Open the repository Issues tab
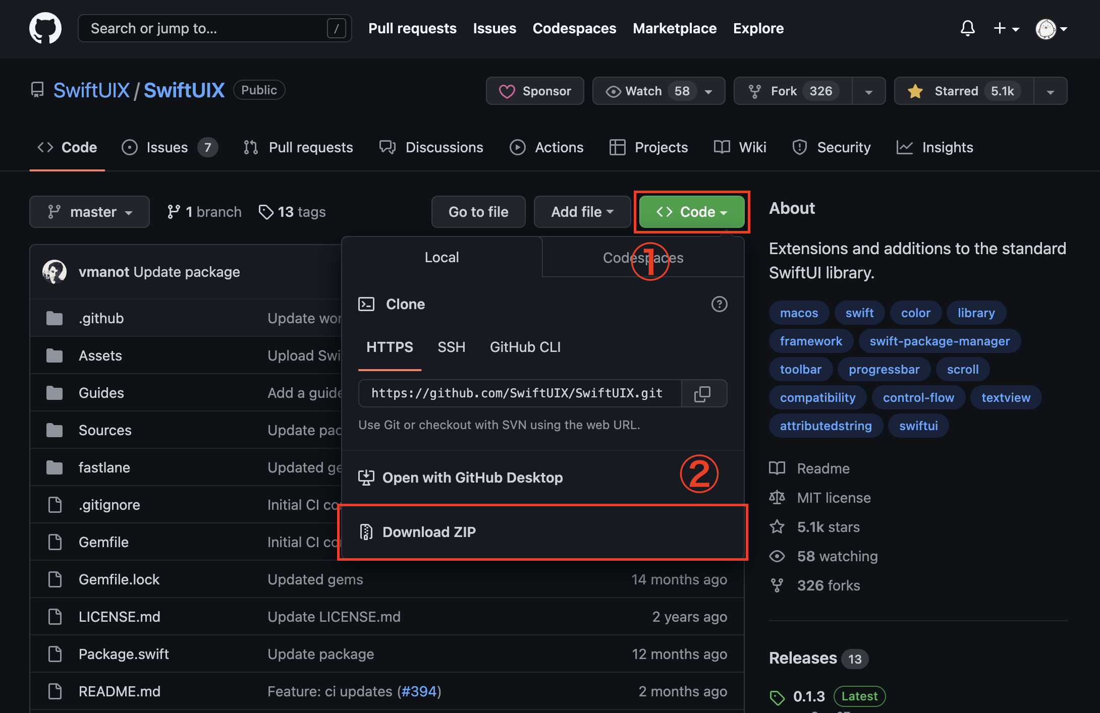Screen dimensions: 1100x713 170,147
